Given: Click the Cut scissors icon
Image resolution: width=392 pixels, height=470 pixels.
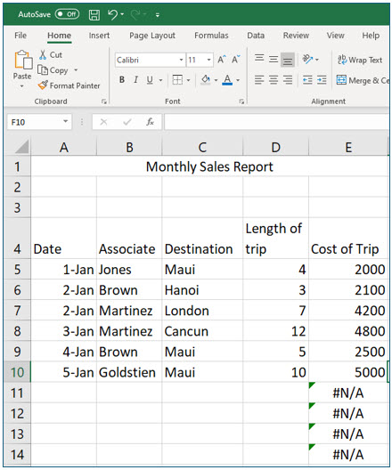Looking at the screenshot, I should coord(43,54).
